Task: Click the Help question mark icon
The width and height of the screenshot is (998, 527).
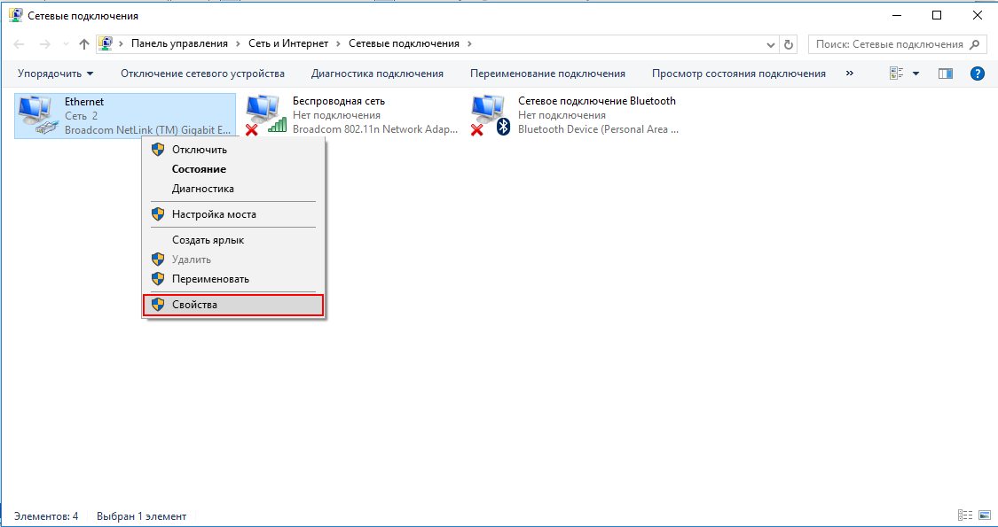Action: point(977,74)
